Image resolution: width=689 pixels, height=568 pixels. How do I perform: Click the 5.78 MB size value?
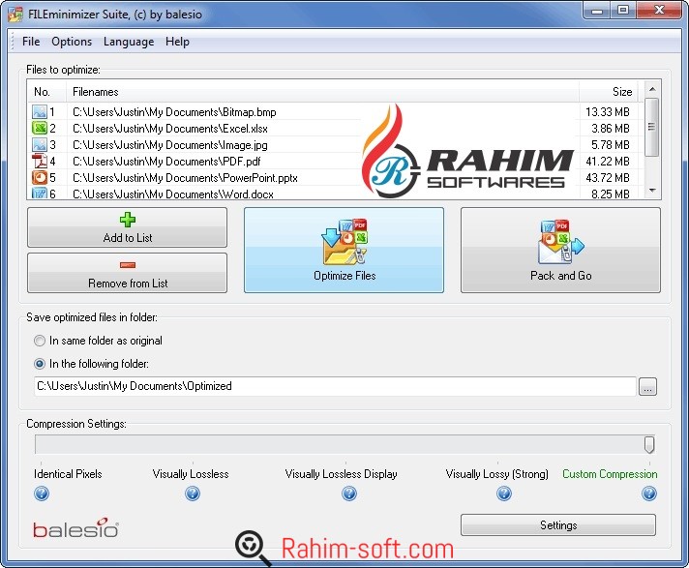point(611,145)
